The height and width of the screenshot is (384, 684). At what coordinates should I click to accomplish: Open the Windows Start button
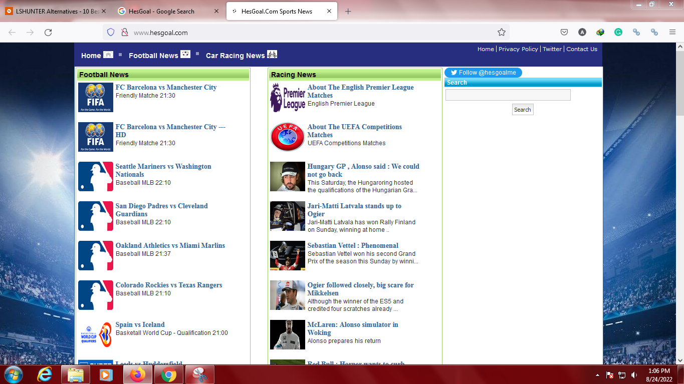[13, 374]
